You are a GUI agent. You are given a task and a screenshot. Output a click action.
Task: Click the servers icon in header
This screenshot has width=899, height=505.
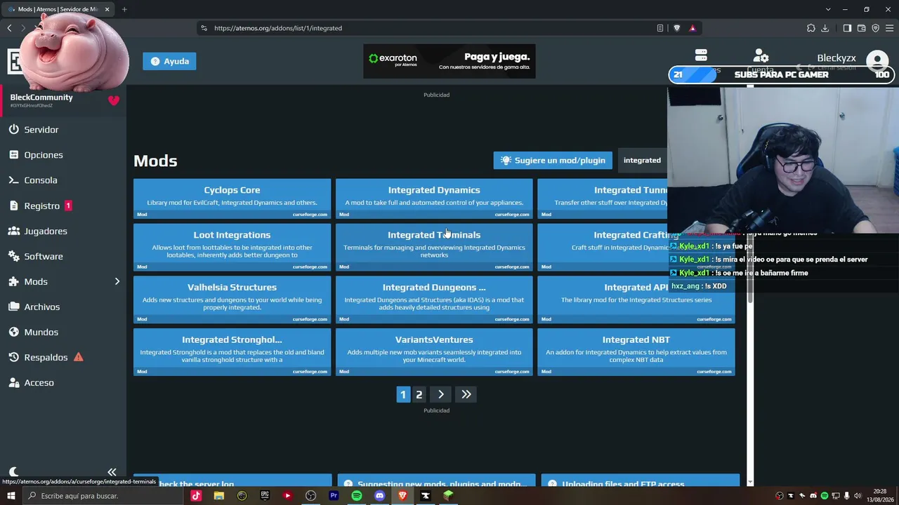pos(700,55)
